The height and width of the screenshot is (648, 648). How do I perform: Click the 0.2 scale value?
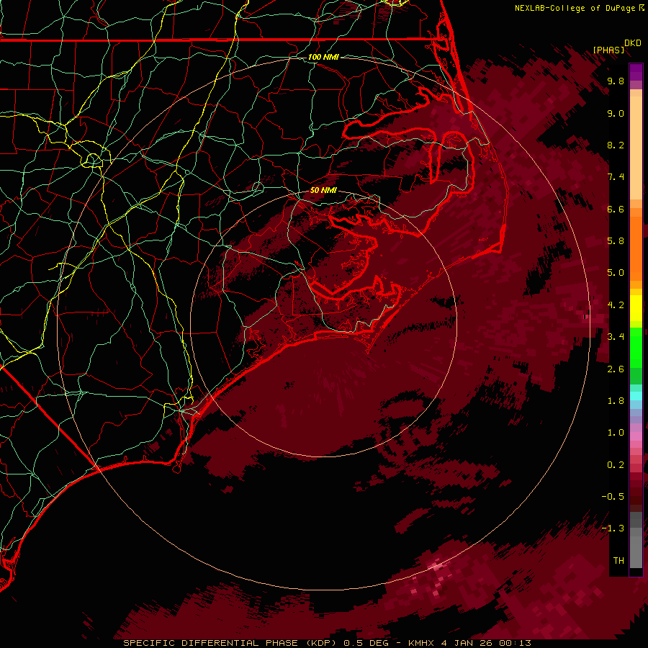(616, 465)
